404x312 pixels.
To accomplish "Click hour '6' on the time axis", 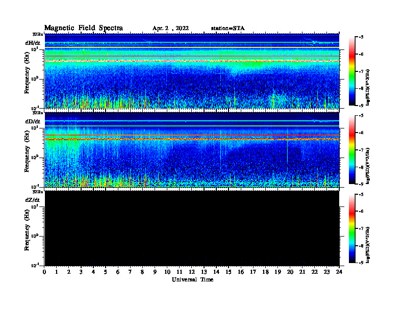I will (118, 272).
